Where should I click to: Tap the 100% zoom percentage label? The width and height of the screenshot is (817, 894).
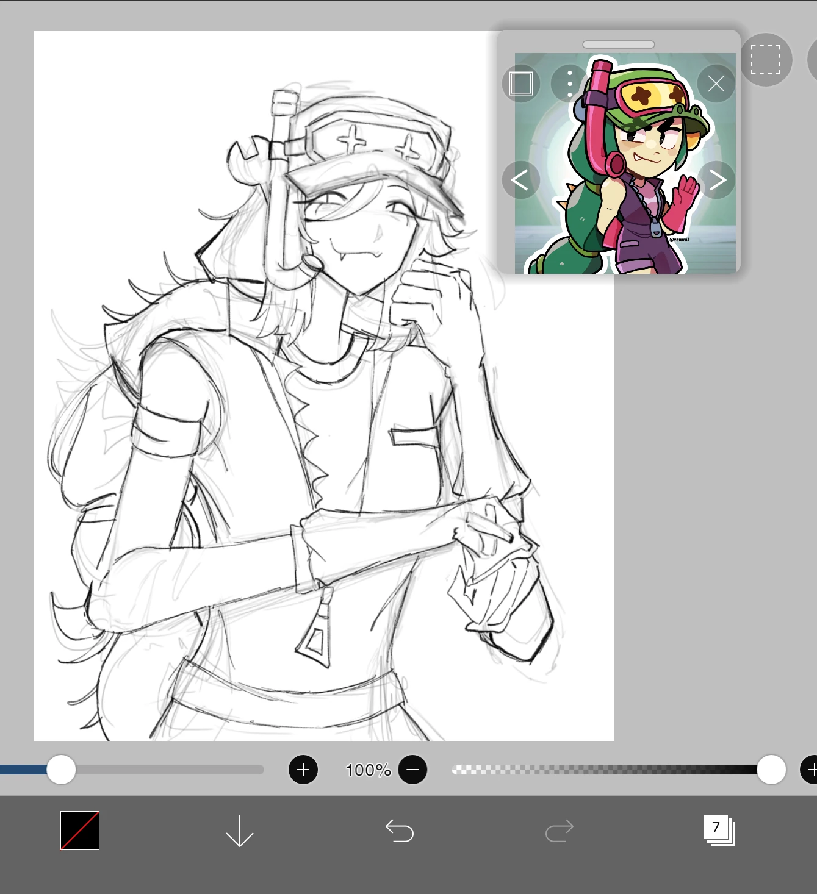(x=367, y=770)
